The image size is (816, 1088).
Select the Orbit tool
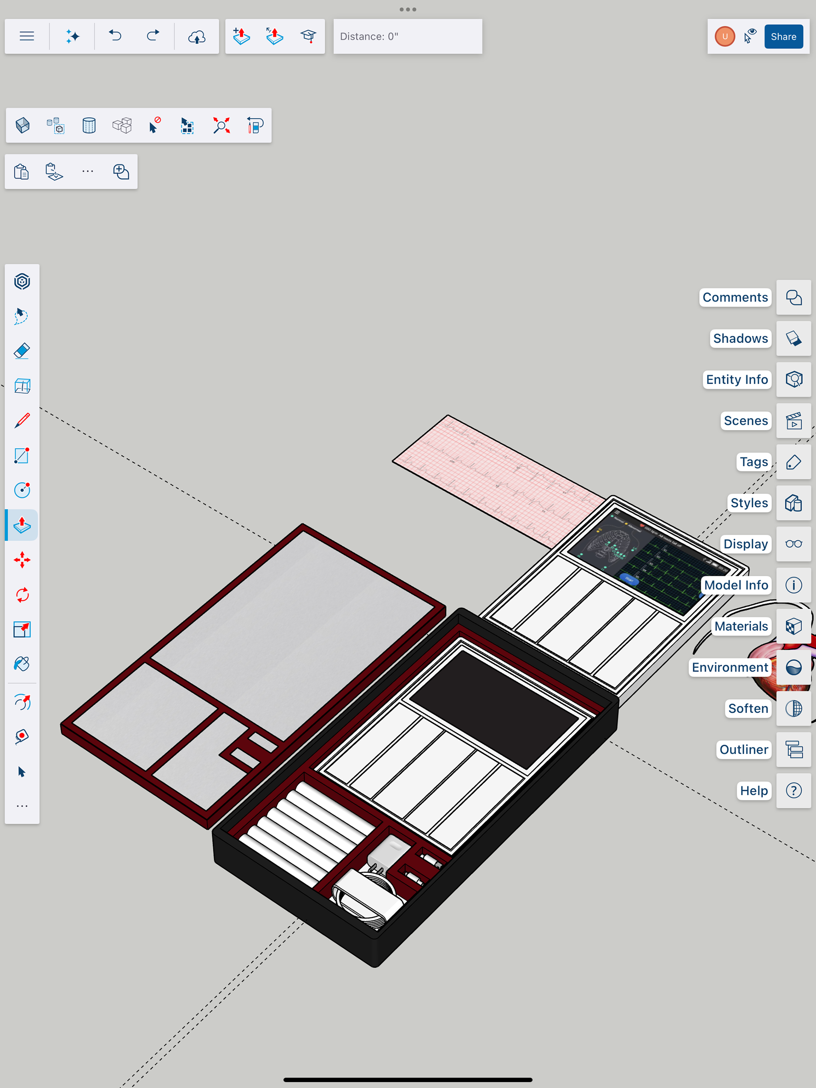click(22, 702)
